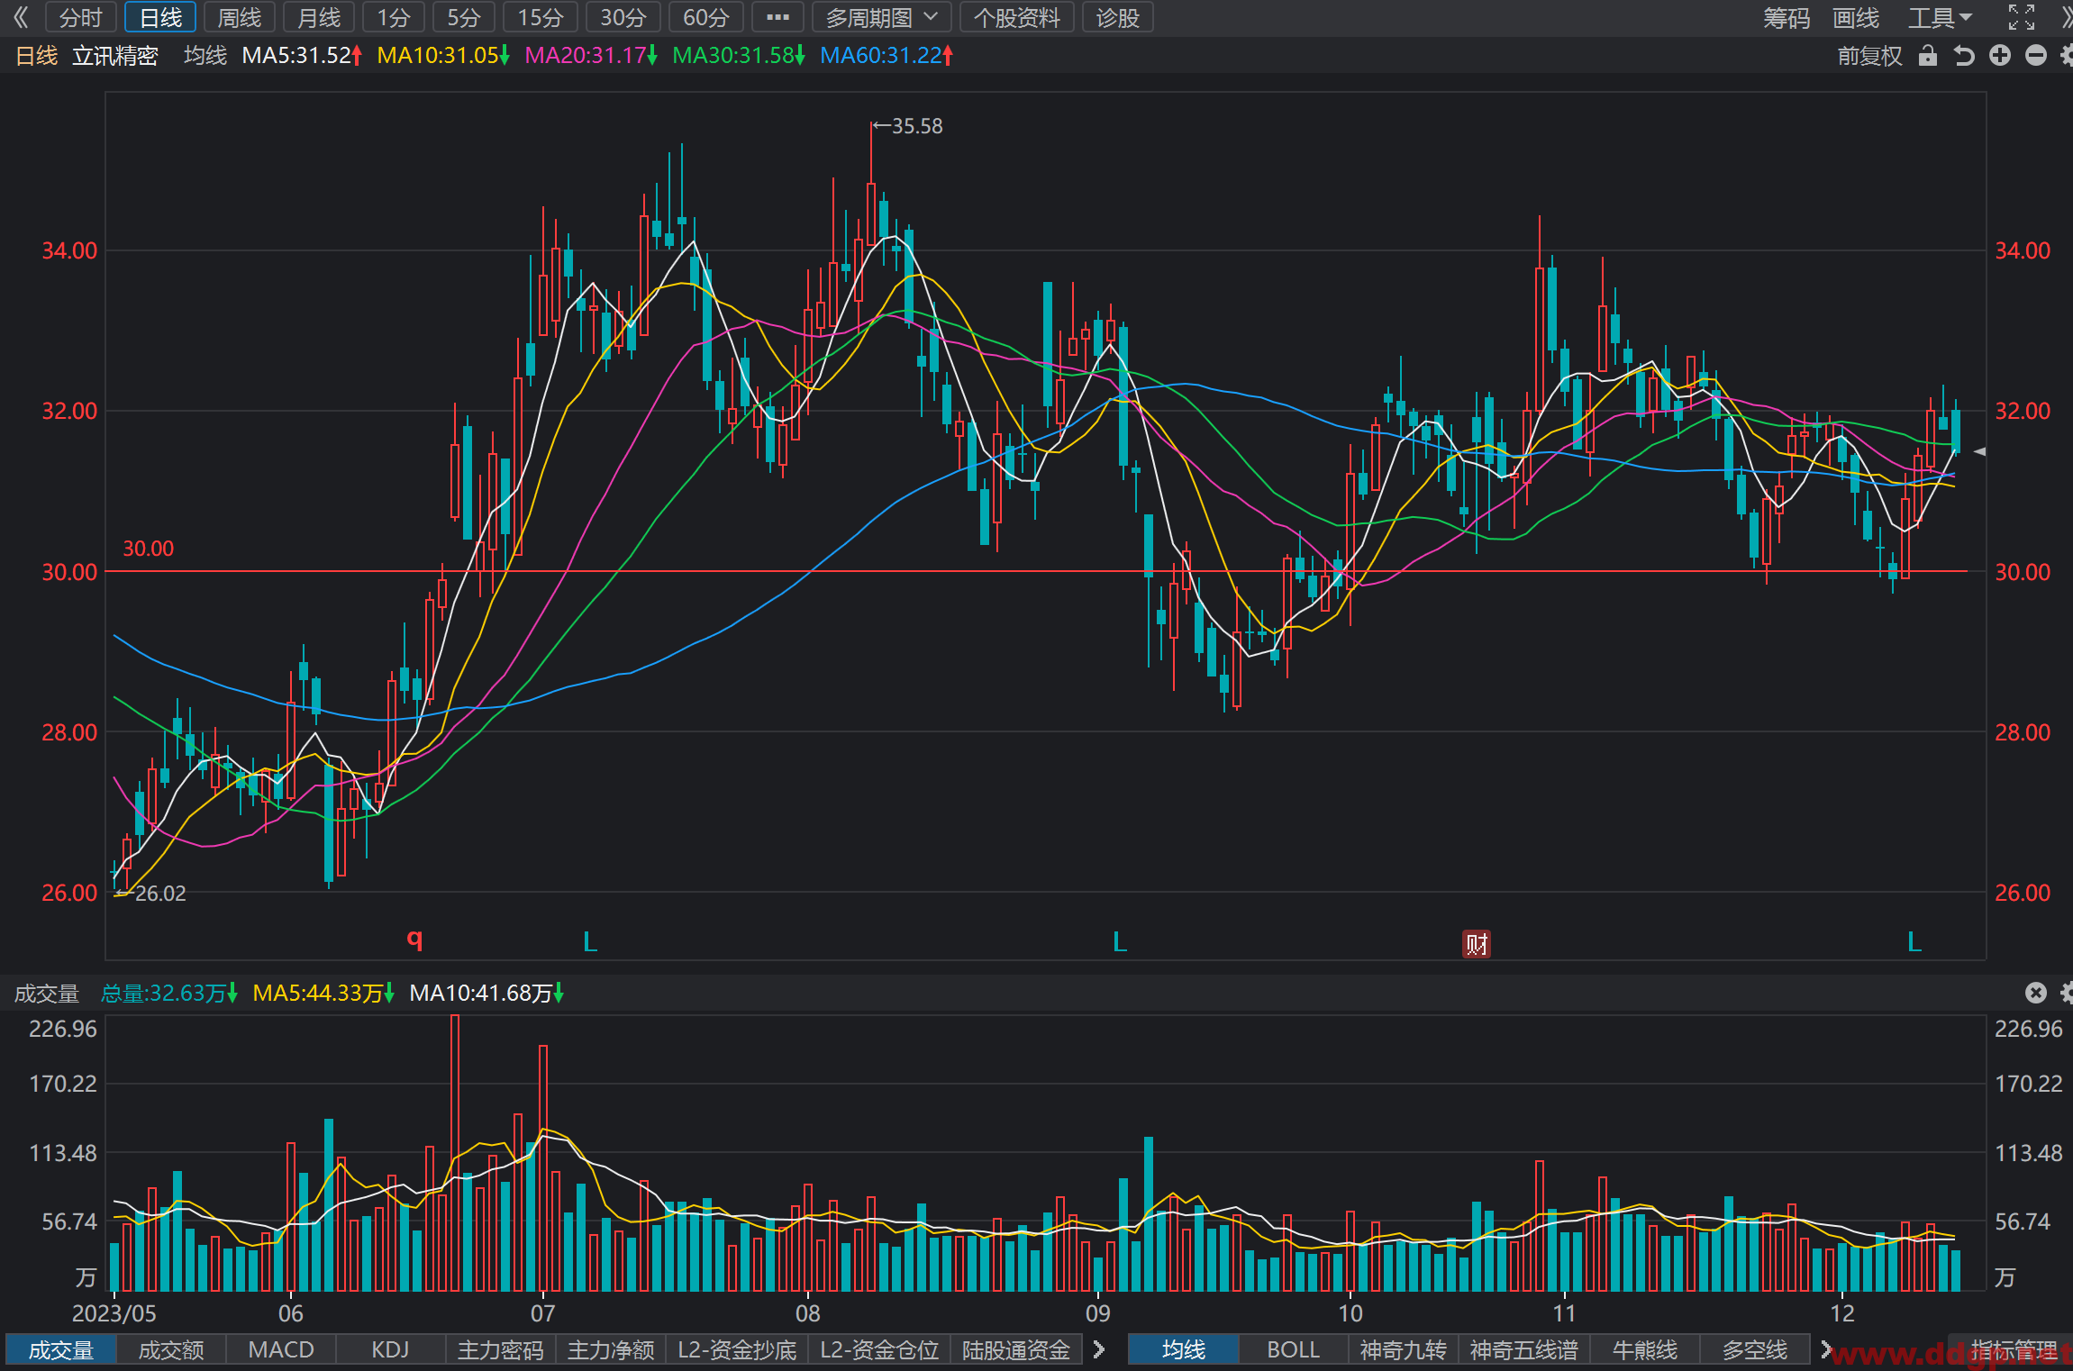
Task: Click the 财 financial report marker
Action: [x=1476, y=943]
